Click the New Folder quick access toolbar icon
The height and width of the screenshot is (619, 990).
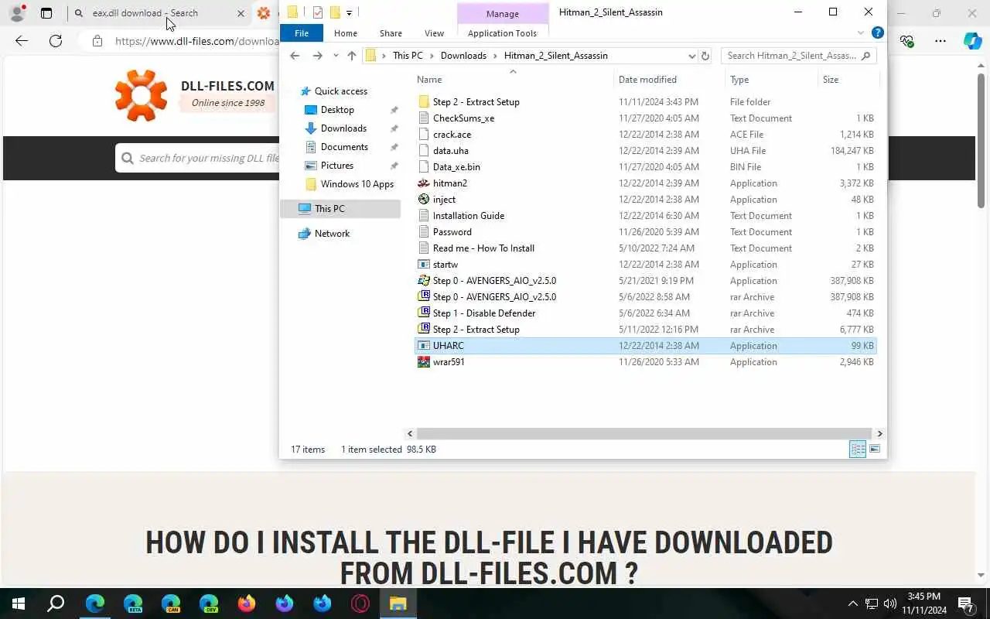tap(335, 12)
